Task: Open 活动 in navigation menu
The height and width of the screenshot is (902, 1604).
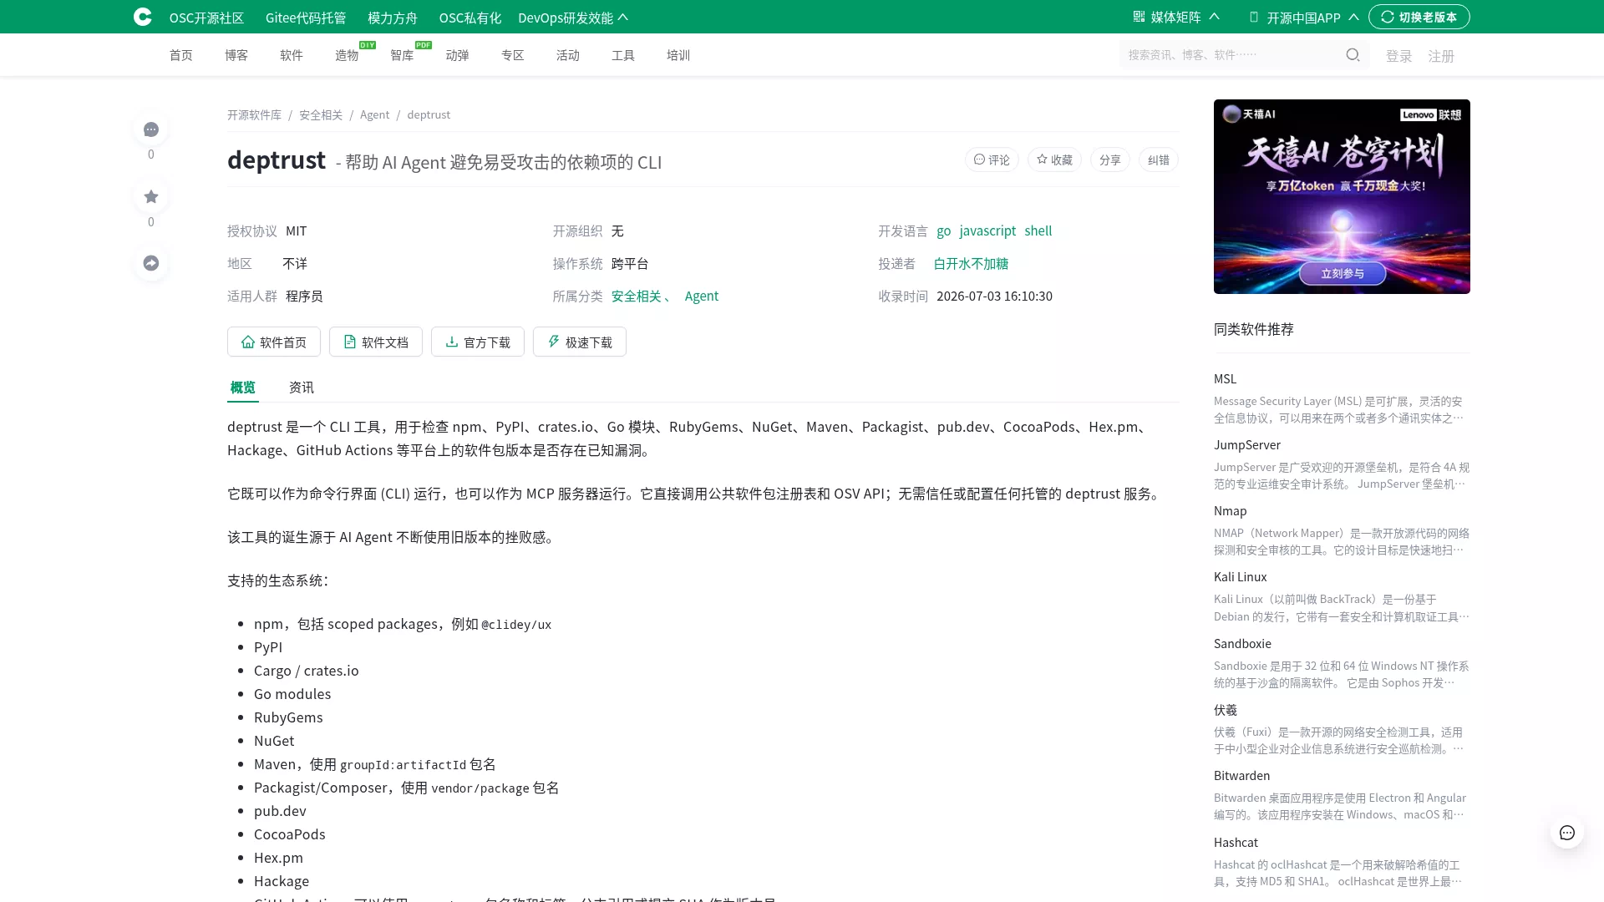Action: coord(568,55)
